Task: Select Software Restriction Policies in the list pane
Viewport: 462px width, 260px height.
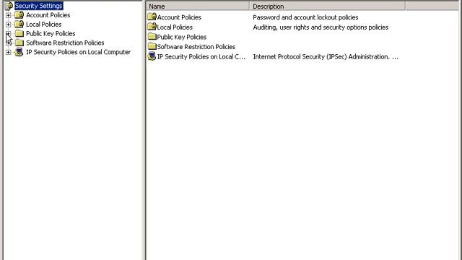Action: [196, 46]
